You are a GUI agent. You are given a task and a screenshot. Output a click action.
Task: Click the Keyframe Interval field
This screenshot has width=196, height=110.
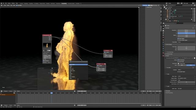click(187, 82)
